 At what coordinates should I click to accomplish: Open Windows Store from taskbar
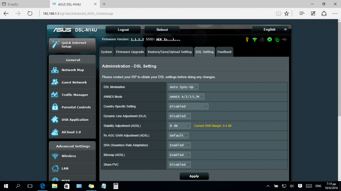(67, 186)
